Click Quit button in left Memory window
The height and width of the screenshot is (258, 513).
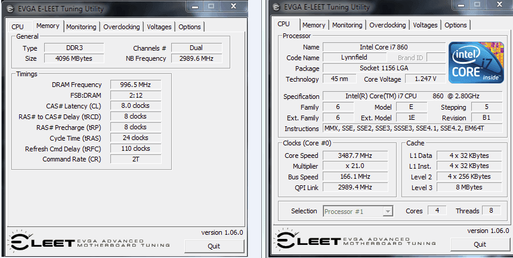coord(214,246)
